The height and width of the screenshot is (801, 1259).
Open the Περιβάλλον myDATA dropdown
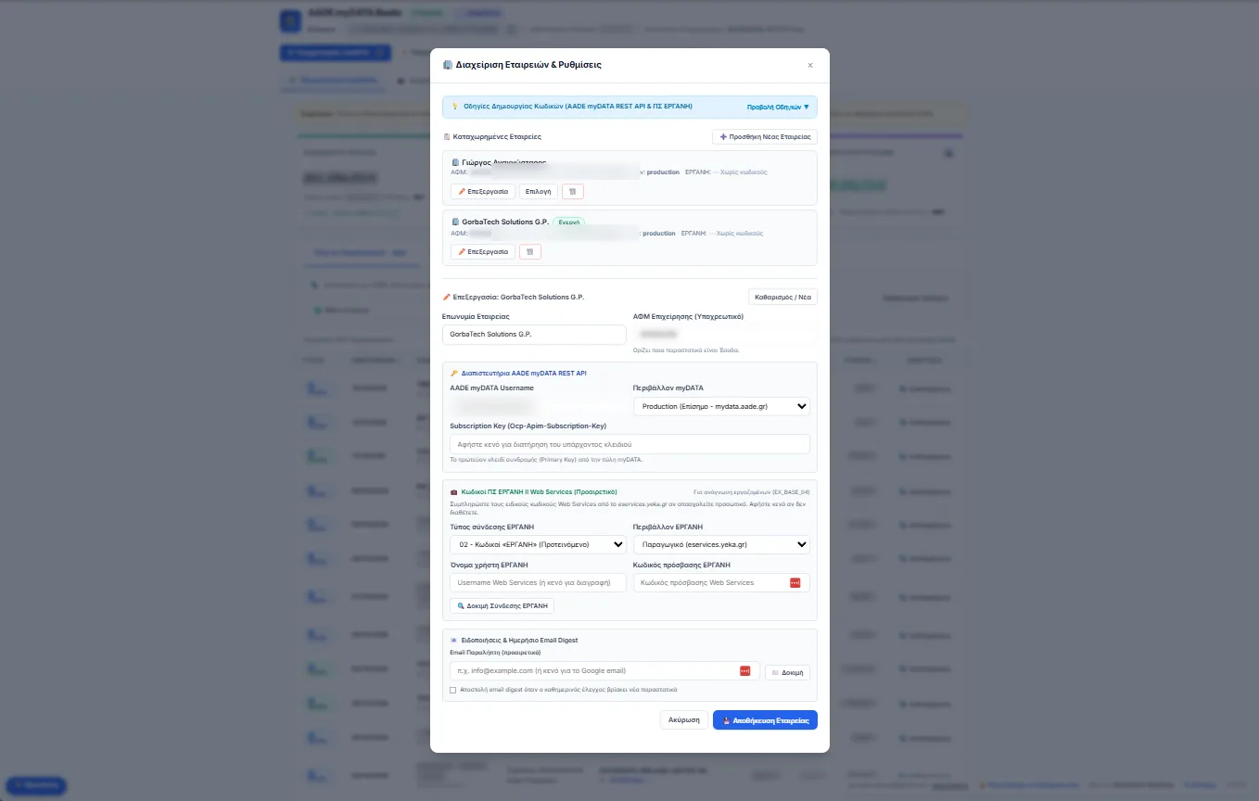click(x=721, y=406)
